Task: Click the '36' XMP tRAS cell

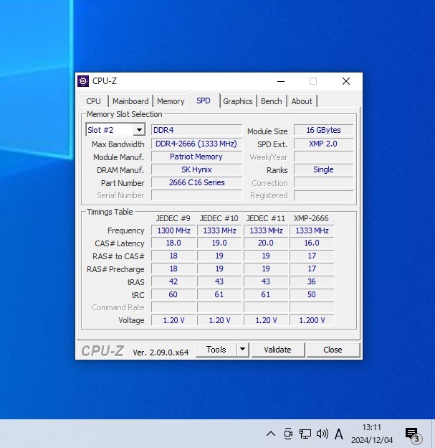Action: (312, 281)
